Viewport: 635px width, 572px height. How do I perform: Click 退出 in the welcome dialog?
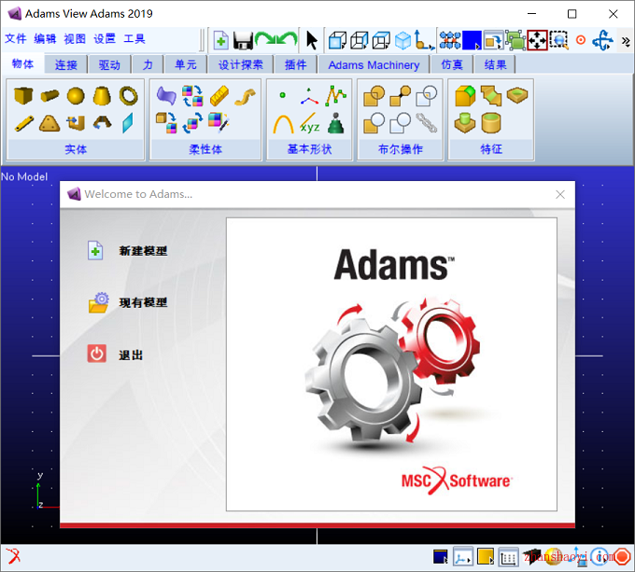[x=131, y=356]
